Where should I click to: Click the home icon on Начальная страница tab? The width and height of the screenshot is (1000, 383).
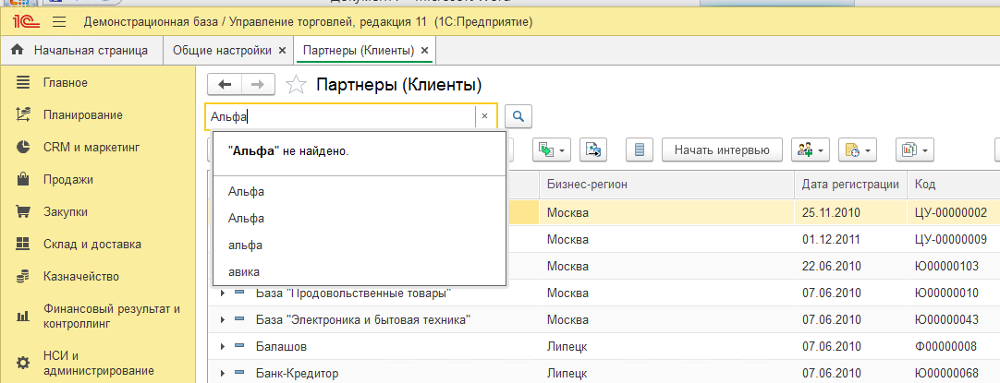pyautogui.click(x=18, y=51)
